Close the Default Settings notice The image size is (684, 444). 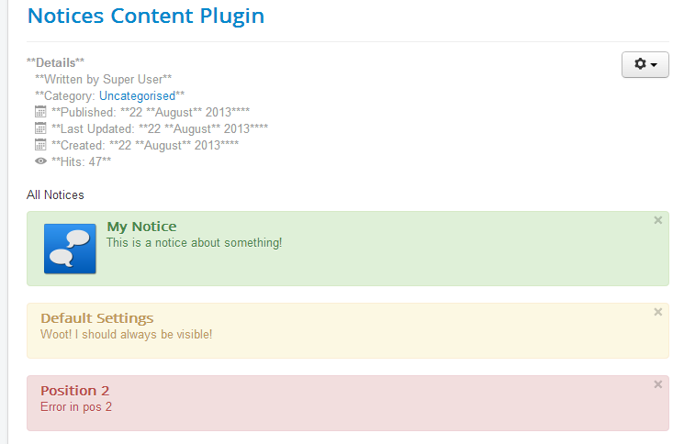[x=657, y=312]
